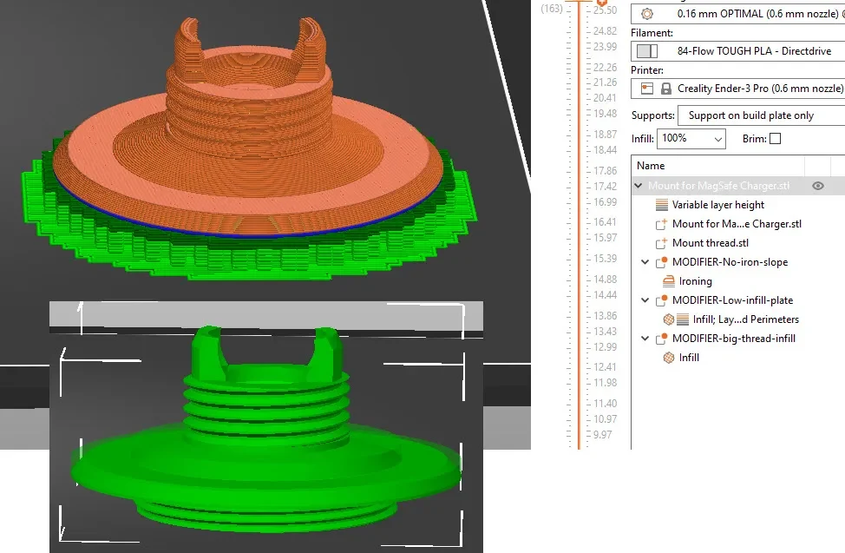Click the Mount thread.stl part icon
This screenshot has height=553, width=845.
click(x=662, y=243)
